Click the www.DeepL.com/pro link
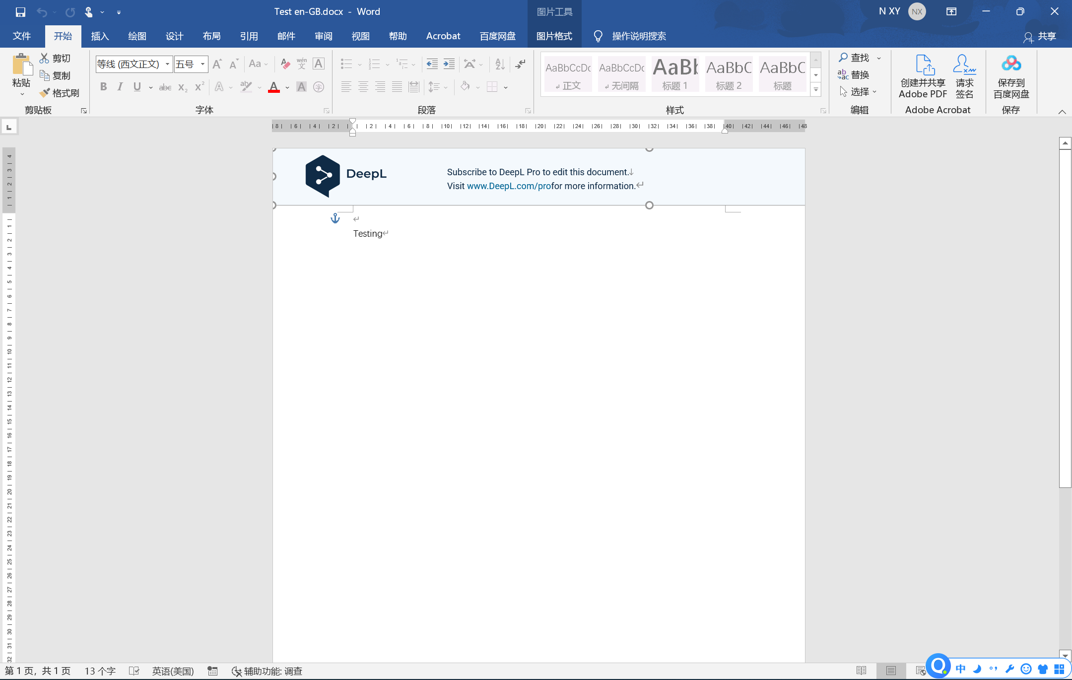Viewport: 1072px width, 680px height. click(x=509, y=186)
